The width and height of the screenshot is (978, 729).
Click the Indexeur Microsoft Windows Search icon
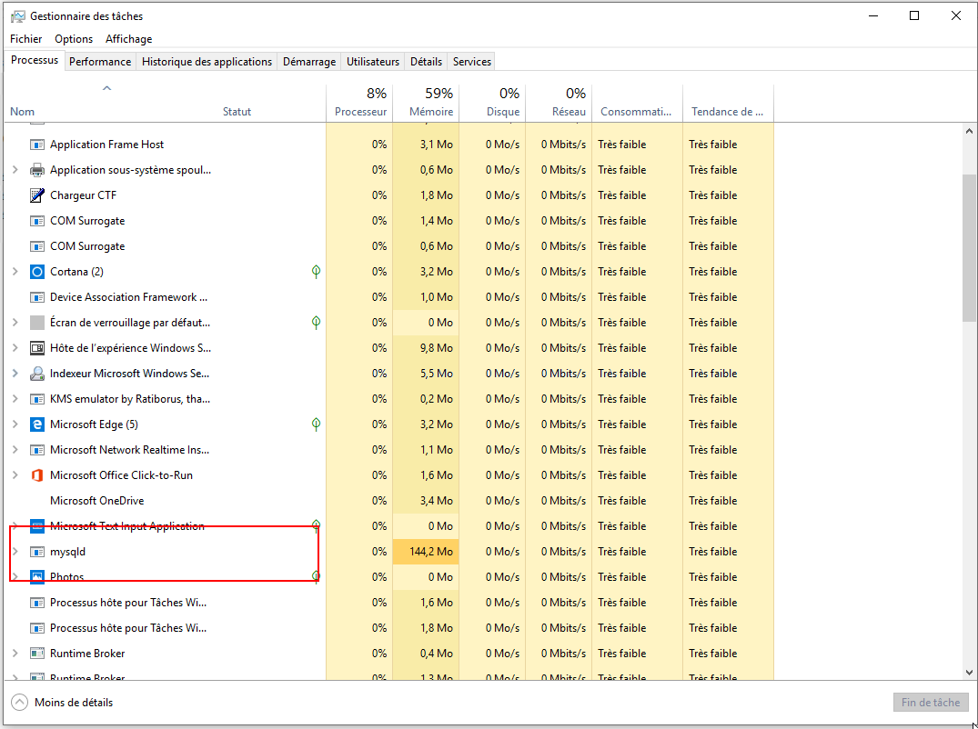click(x=37, y=374)
